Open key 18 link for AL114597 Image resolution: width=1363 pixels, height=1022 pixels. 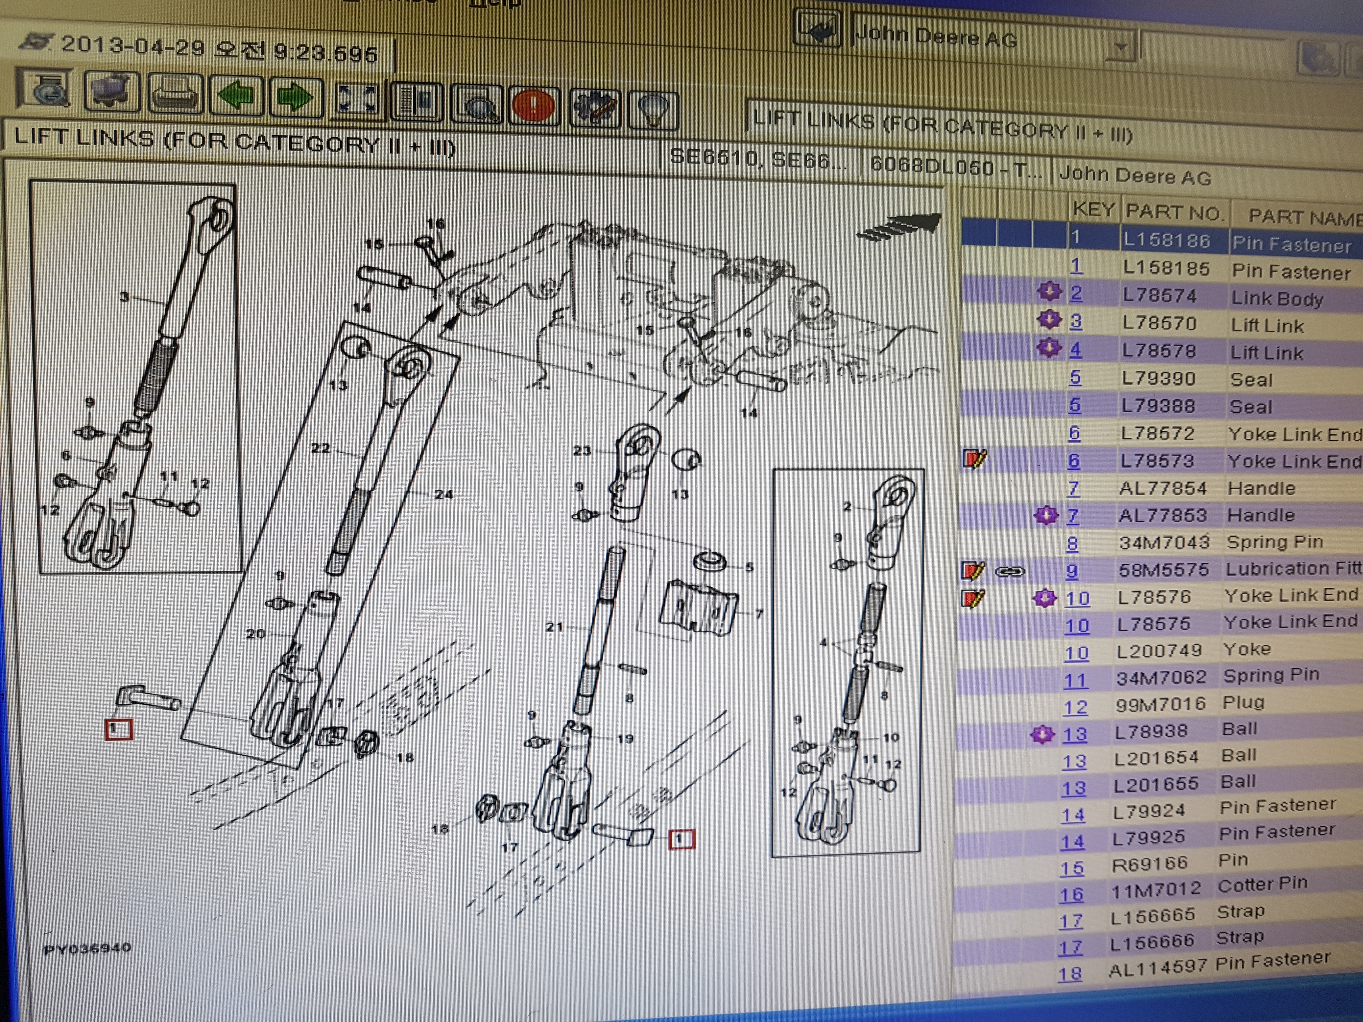tap(1070, 974)
